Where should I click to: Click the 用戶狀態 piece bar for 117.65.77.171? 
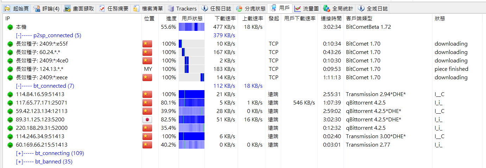tap(191, 103)
